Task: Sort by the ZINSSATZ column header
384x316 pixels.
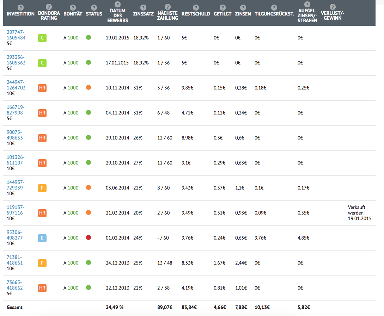Action: pos(143,14)
